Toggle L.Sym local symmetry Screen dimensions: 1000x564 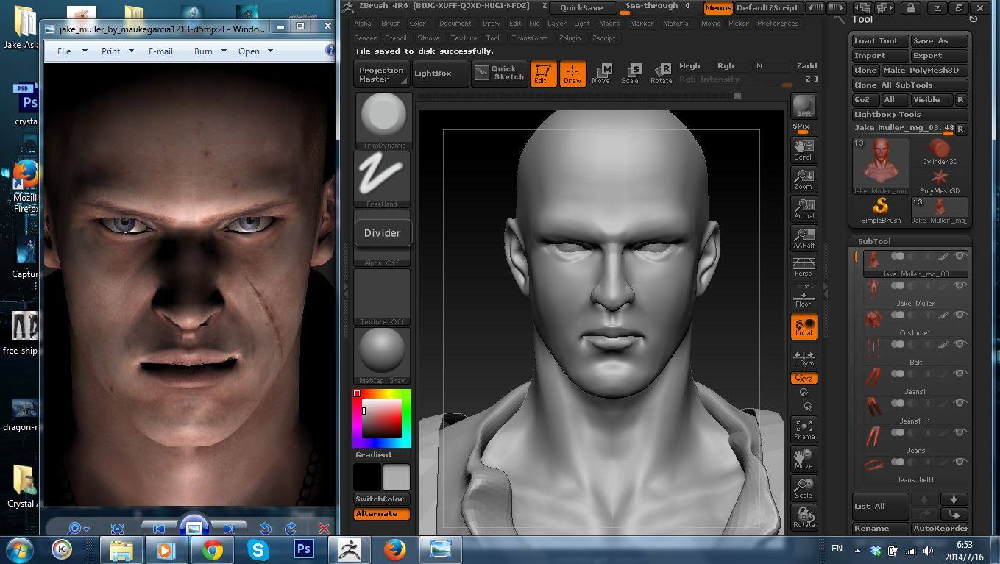[804, 357]
